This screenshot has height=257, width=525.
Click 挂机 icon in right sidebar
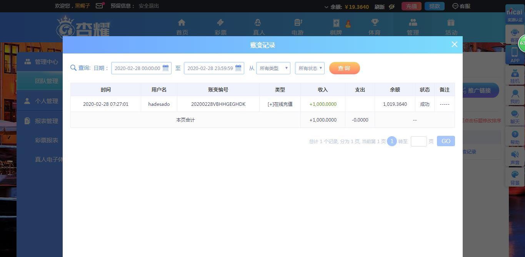pos(515,76)
